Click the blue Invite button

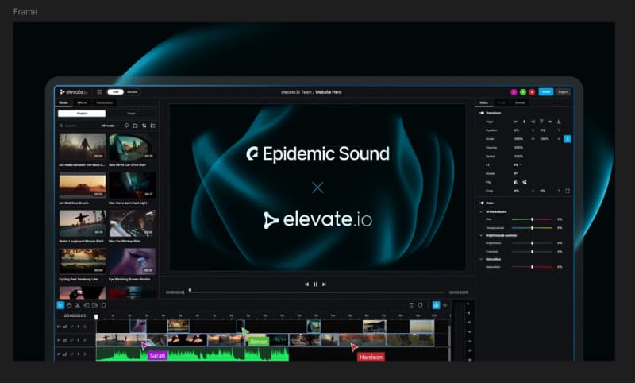pos(546,92)
